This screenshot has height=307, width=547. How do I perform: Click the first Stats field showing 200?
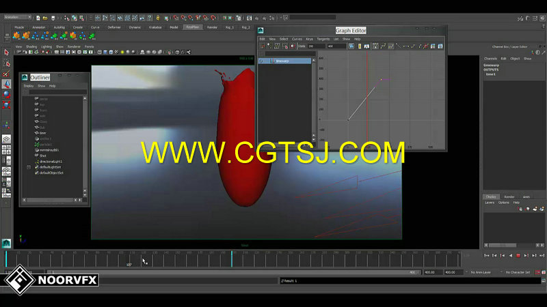[317, 46]
